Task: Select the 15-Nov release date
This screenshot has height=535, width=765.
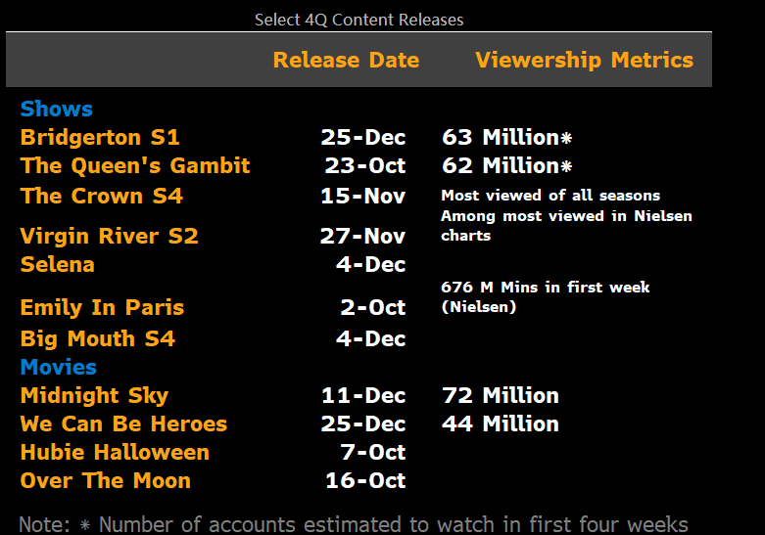Action: (363, 196)
